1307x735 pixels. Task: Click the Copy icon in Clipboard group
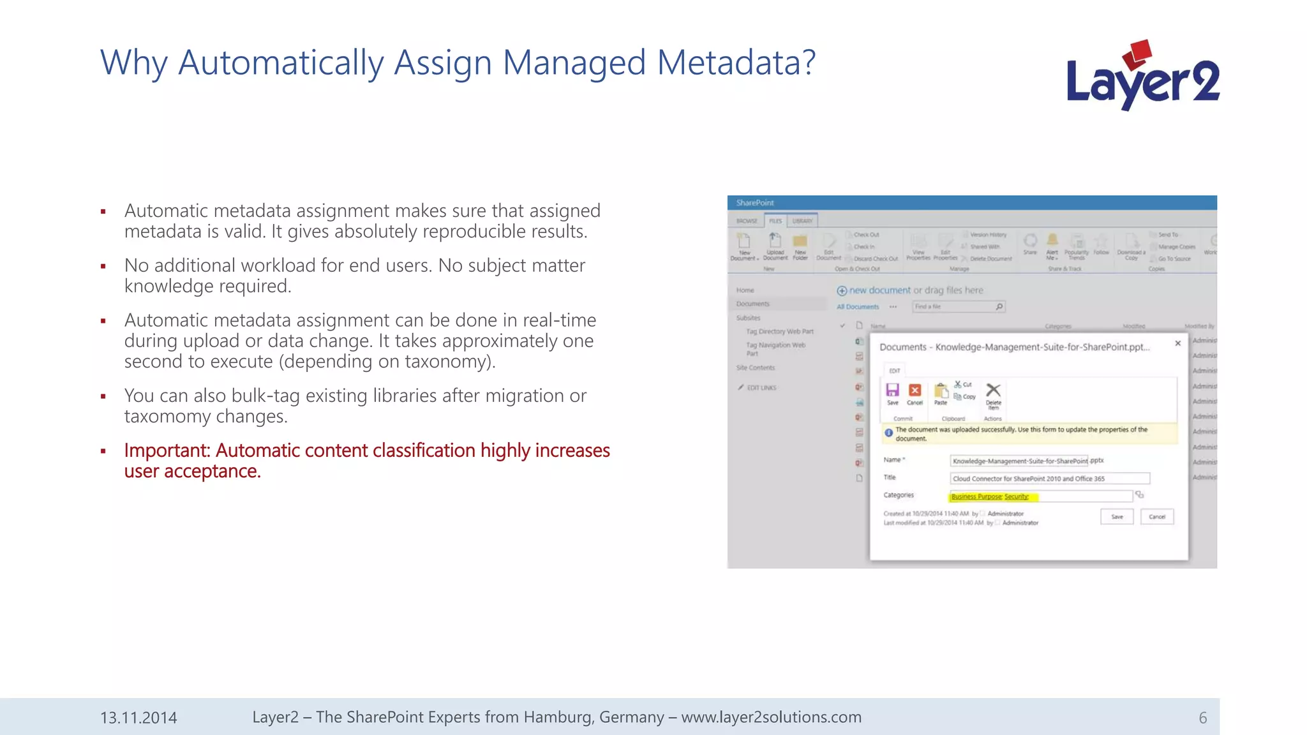pyautogui.click(x=958, y=397)
